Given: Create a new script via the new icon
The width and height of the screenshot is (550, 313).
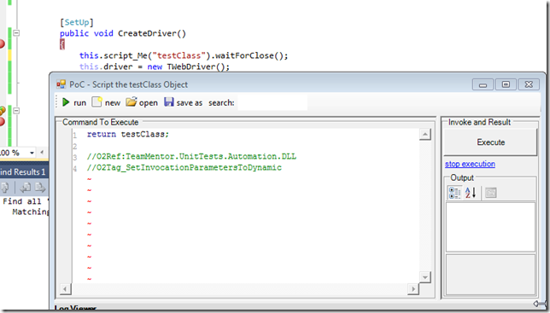Looking at the screenshot, I should tap(97, 101).
